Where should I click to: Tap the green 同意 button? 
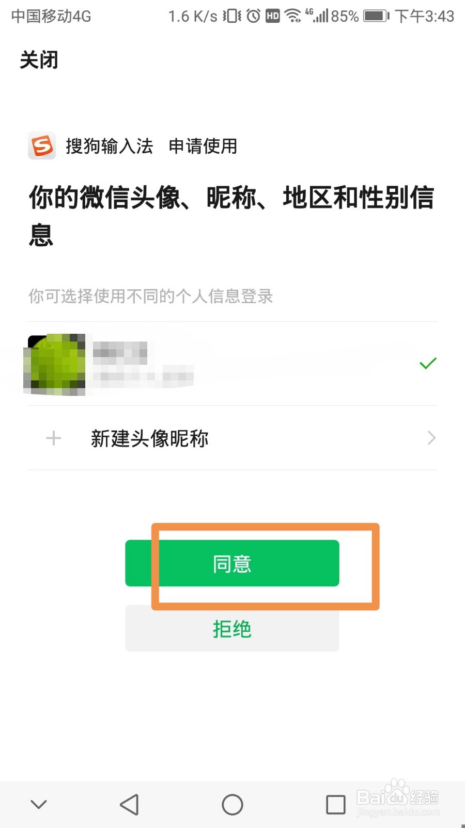click(x=232, y=563)
